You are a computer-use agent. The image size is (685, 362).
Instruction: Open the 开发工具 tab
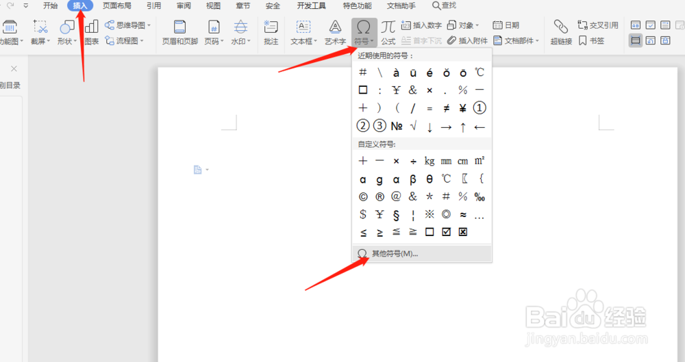pos(311,5)
